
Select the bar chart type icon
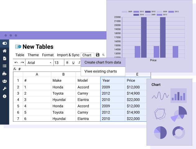[x=179, y=96]
